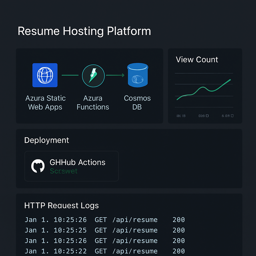256x256 pixels.
Task: Click the 'Cosmos DB' label text
Action: pos(137,102)
